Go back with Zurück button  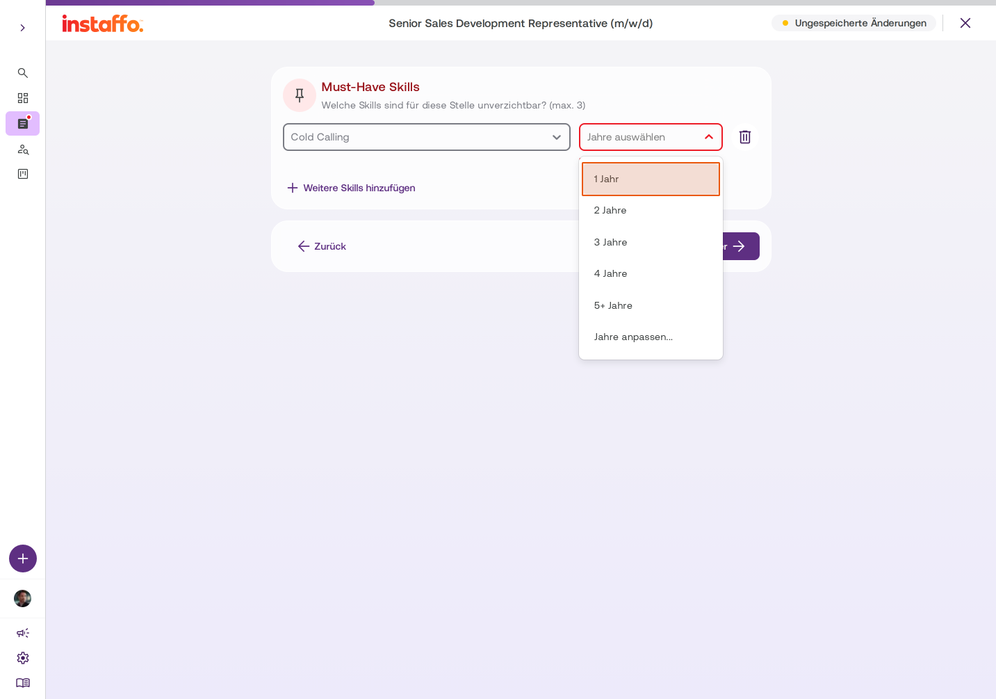322,246
